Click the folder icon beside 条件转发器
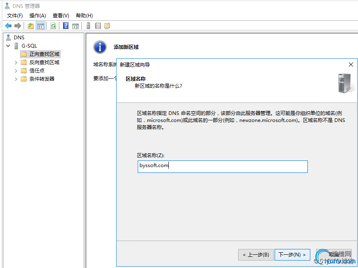 click(24, 79)
